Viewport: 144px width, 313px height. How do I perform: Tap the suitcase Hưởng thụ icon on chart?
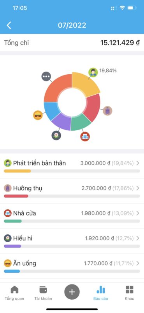click(107, 111)
